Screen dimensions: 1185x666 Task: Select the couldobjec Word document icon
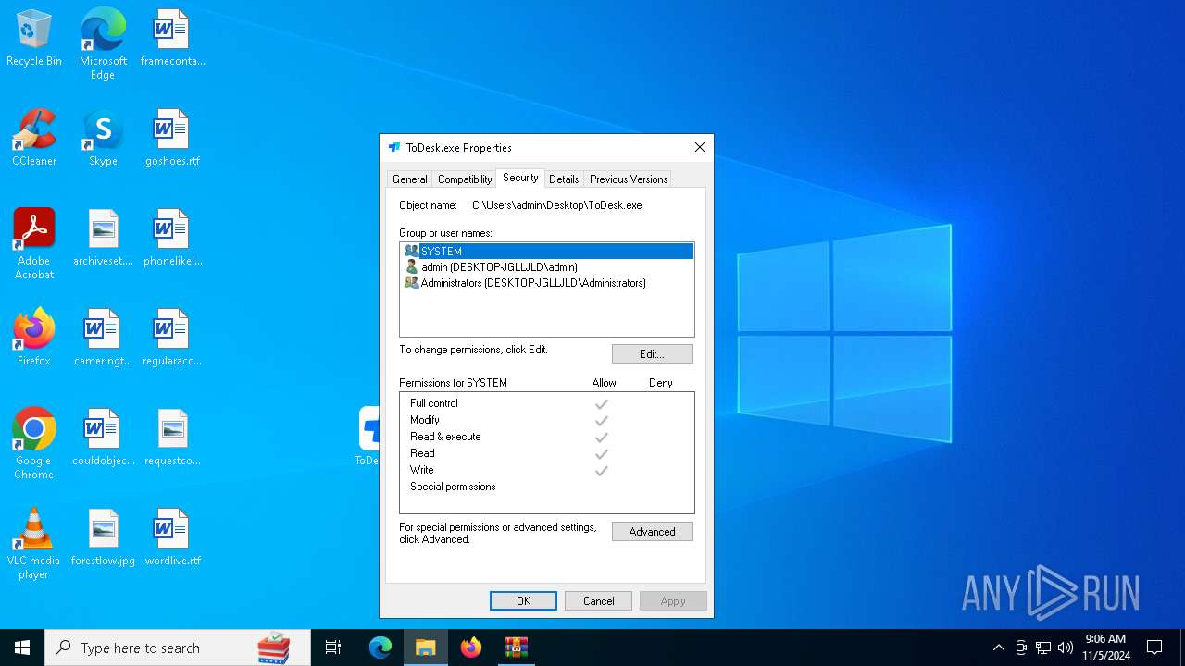(x=103, y=438)
